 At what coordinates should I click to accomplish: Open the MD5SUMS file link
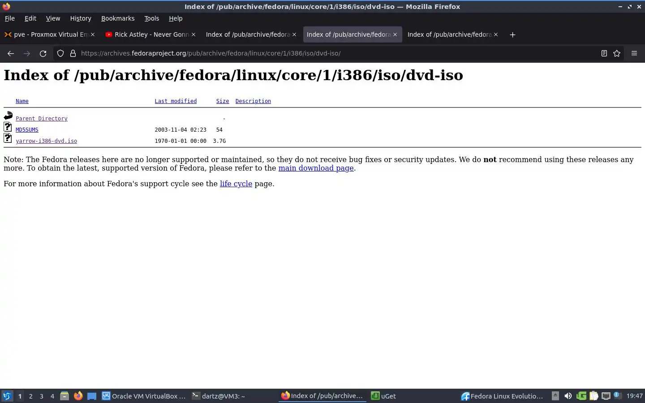(27, 130)
